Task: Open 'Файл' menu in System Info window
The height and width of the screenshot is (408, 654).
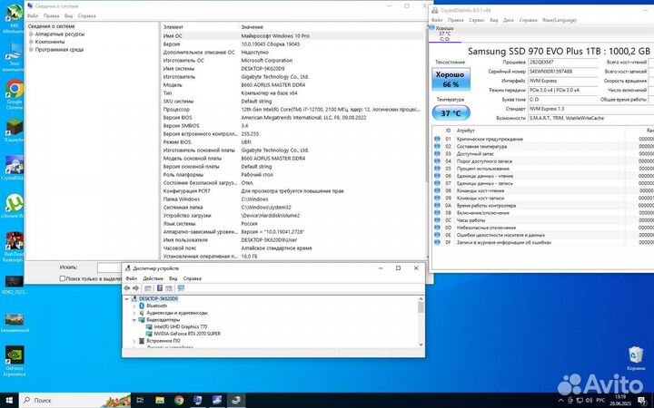Action: pyautogui.click(x=33, y=15)
